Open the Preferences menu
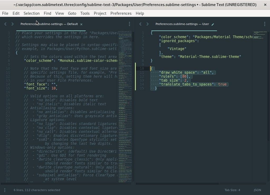 (x=121, y=13)
